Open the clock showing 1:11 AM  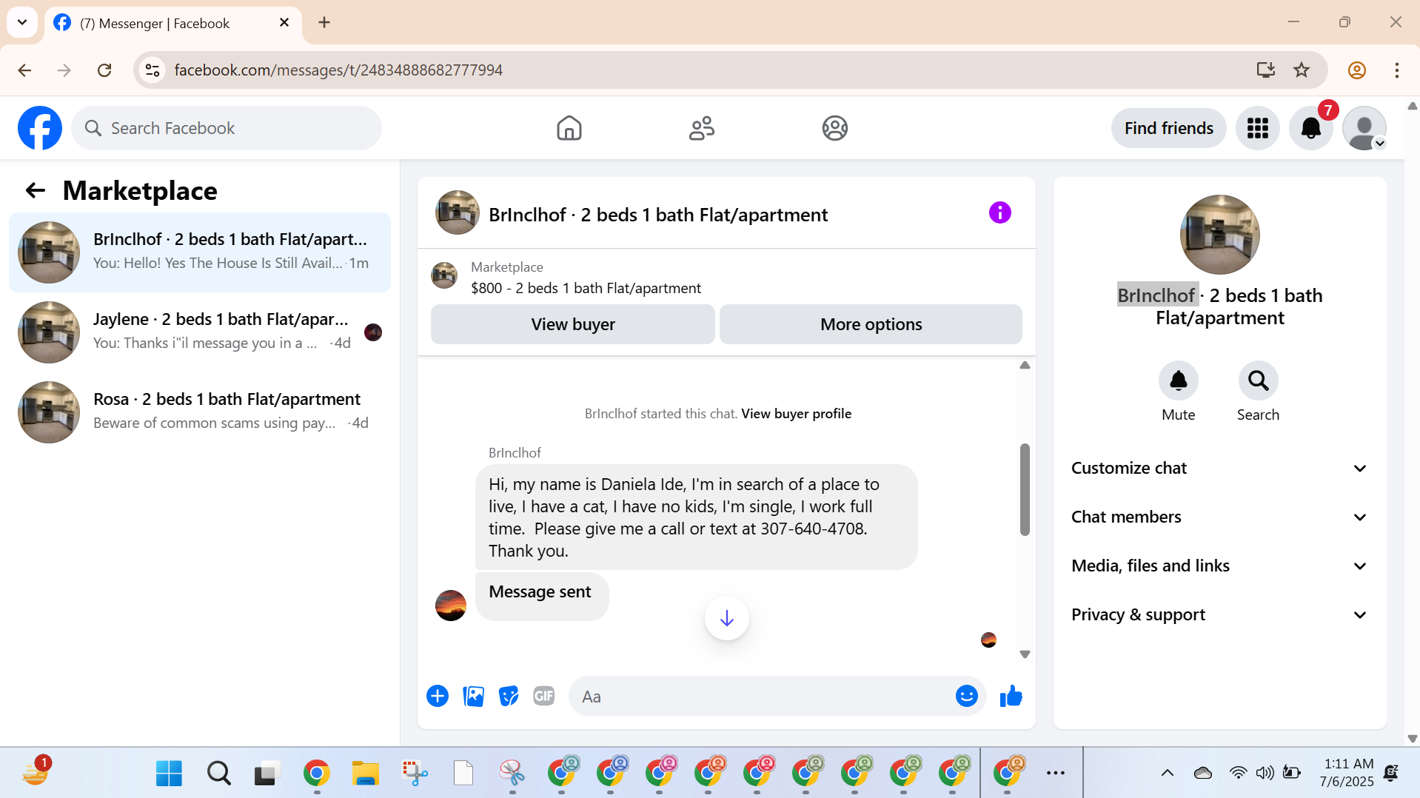pos(1347,772)
